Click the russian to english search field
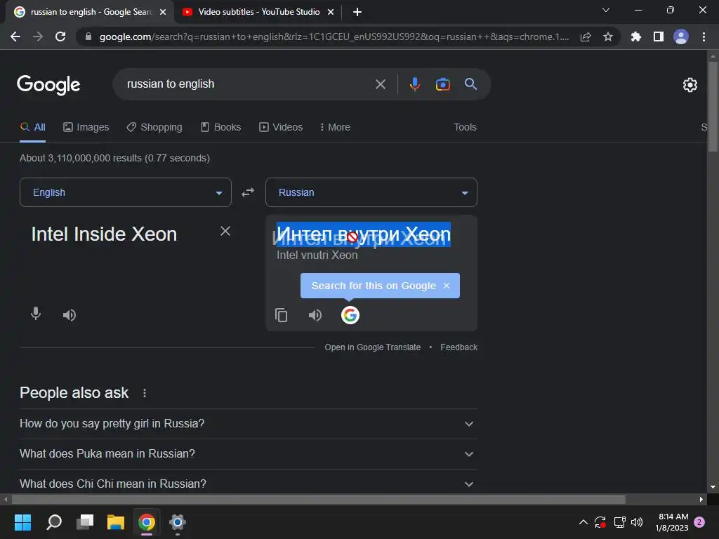The width and height of the screenshot is (719, 539). tap(248, 84)
